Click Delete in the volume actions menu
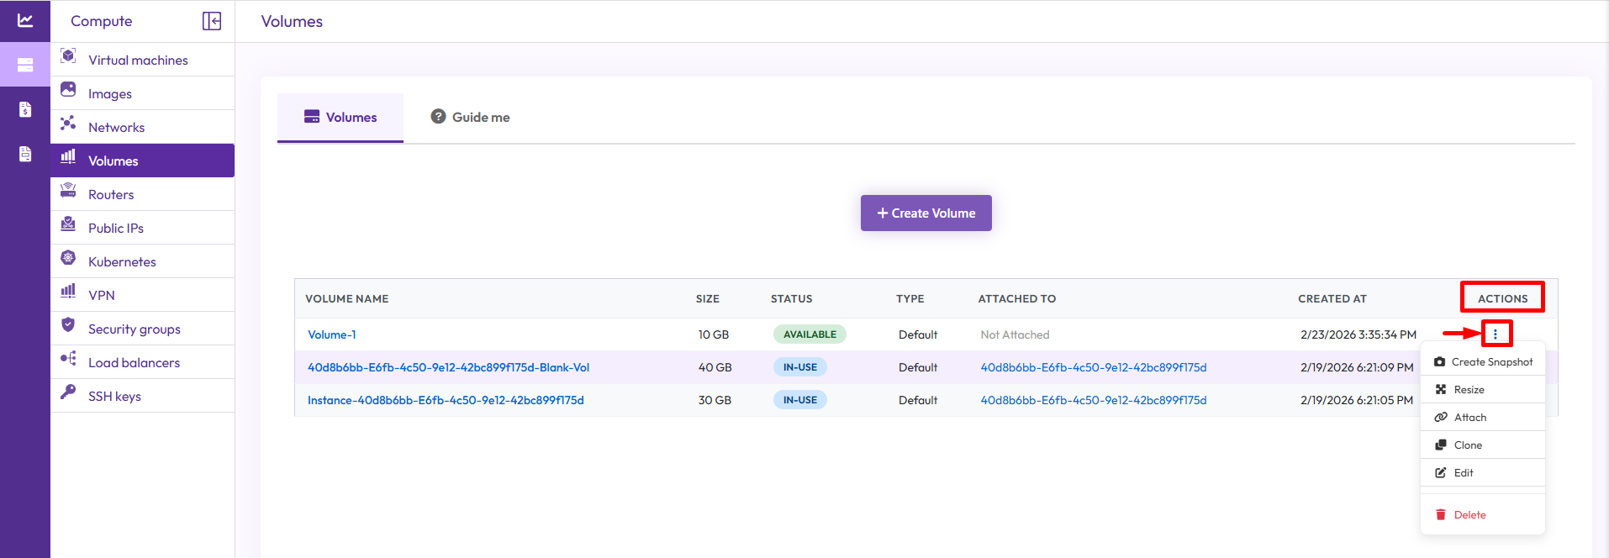Viewport: 1609px width, 558px height. coord(1469,515)
